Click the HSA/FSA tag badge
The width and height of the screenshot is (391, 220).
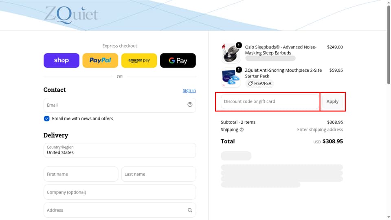click(259, 84)
